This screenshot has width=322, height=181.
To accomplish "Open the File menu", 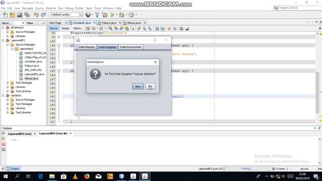I will [3, 8].
